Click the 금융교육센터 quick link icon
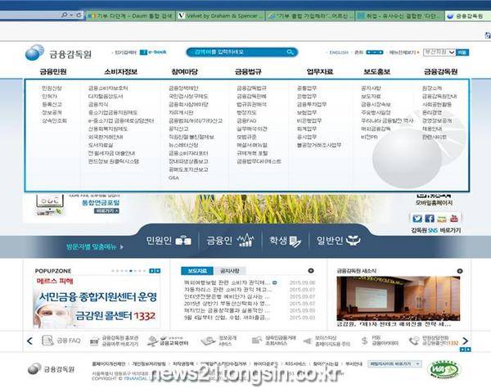This screenshot has height=388, width=491. coord(152,341)
